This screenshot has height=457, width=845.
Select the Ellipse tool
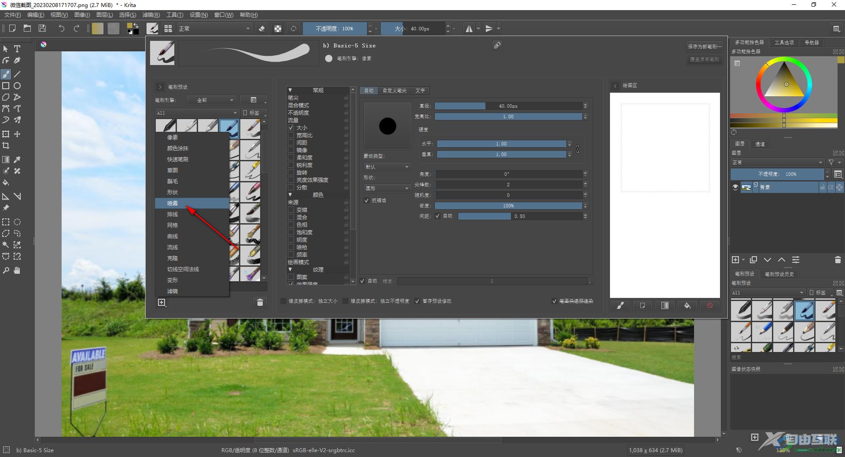point(17,86)
